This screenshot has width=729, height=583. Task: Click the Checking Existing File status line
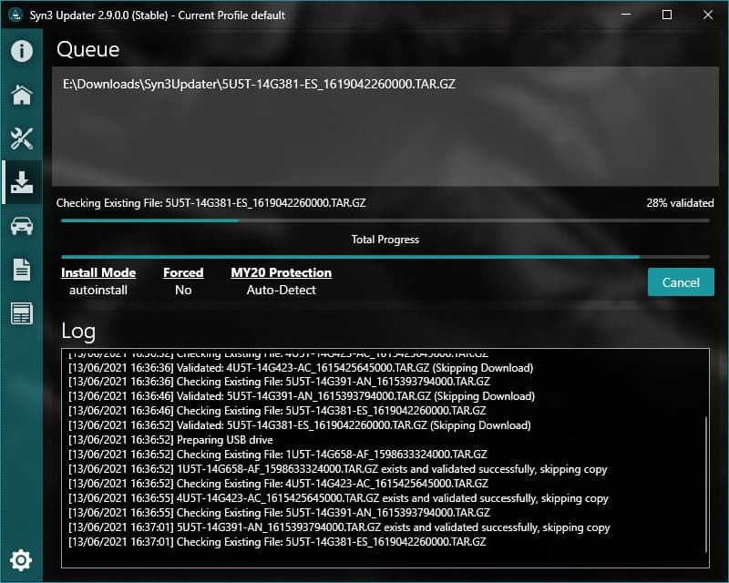point(211,203)
